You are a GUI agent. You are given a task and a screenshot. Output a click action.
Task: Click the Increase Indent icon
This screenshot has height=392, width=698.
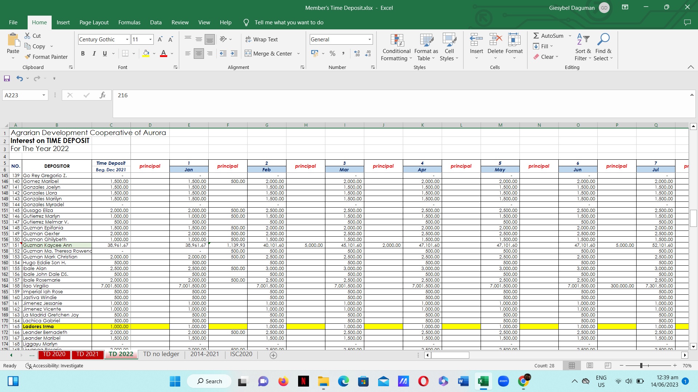(x=234, y=53)
